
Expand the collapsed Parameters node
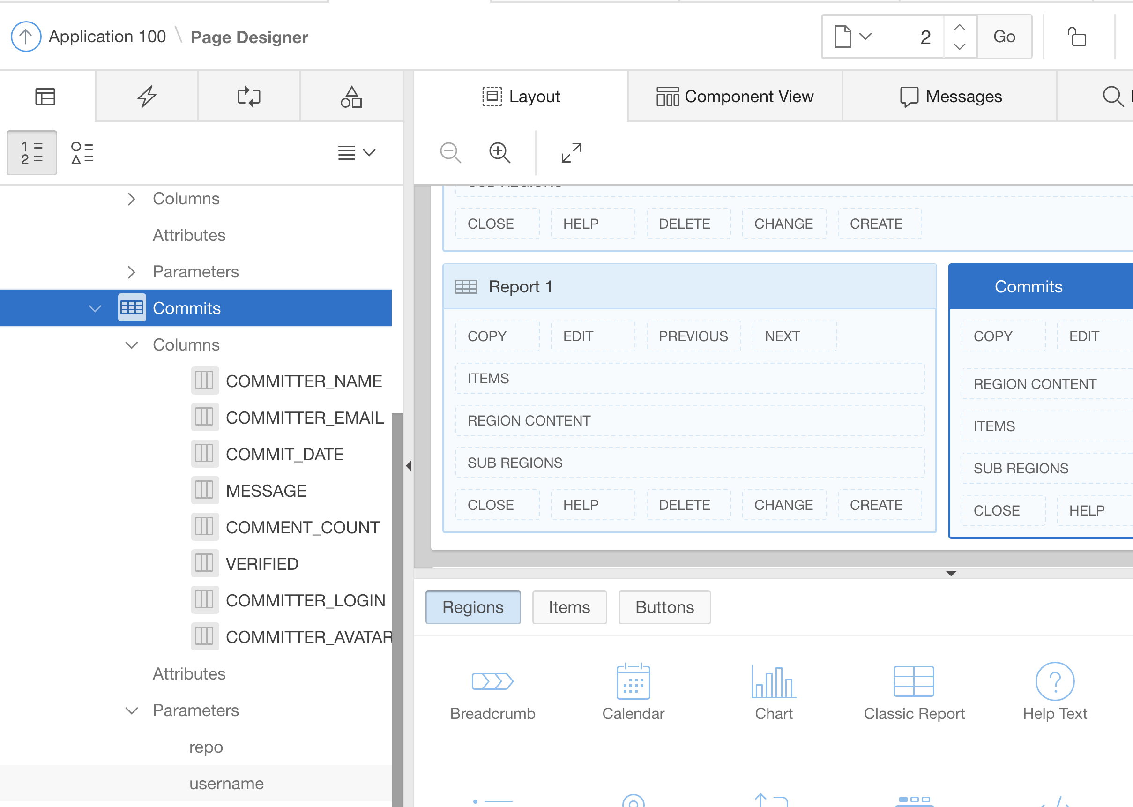(131, 272)
